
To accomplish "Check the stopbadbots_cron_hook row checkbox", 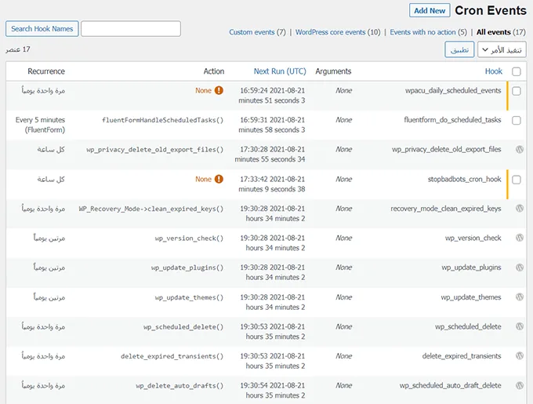I will (x=516, y=180).
